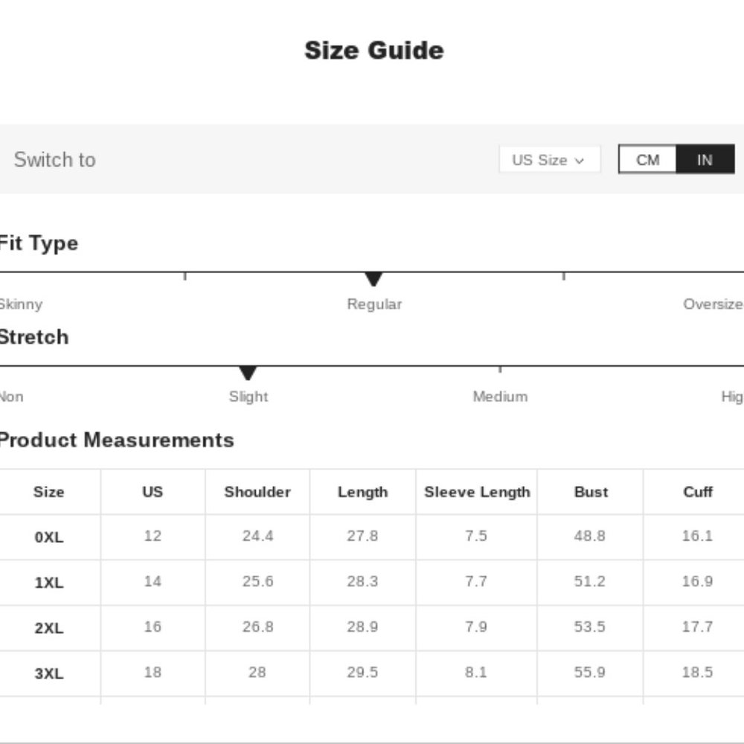This screenshot has height=744, width=744.
Task: Click the Slight stretch label
Action: point(248,397)
